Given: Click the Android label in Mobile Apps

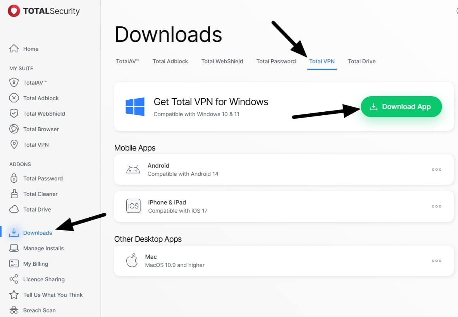Looking at the screenshot, I should point(158,166).
